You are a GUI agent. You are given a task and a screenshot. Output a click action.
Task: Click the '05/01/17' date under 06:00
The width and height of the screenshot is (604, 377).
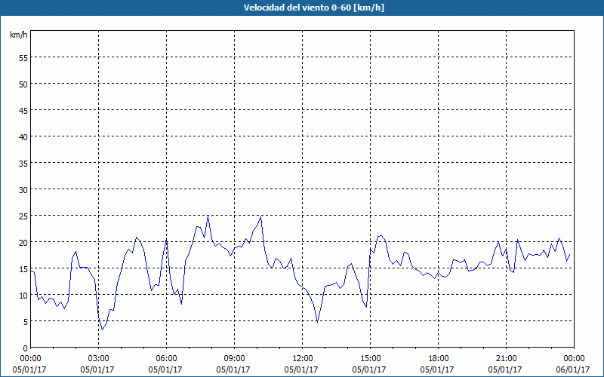click(165, 369)
